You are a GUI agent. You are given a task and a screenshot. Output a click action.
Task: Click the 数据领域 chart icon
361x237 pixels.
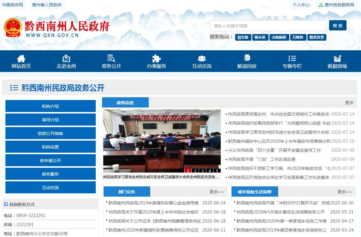coord(337,58)
